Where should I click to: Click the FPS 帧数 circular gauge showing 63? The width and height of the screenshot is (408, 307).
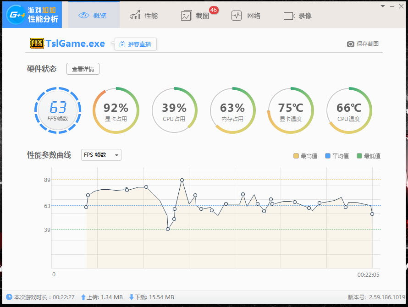(x=57, y=110)
